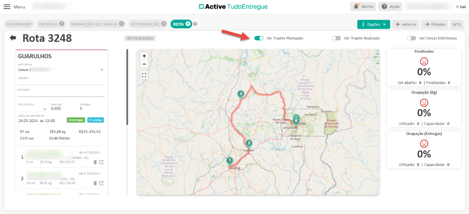Viewport: 469px width, 214px height.
Task: Click the Ocupação (Kg) sad face icon
Action: click(424, 103)
